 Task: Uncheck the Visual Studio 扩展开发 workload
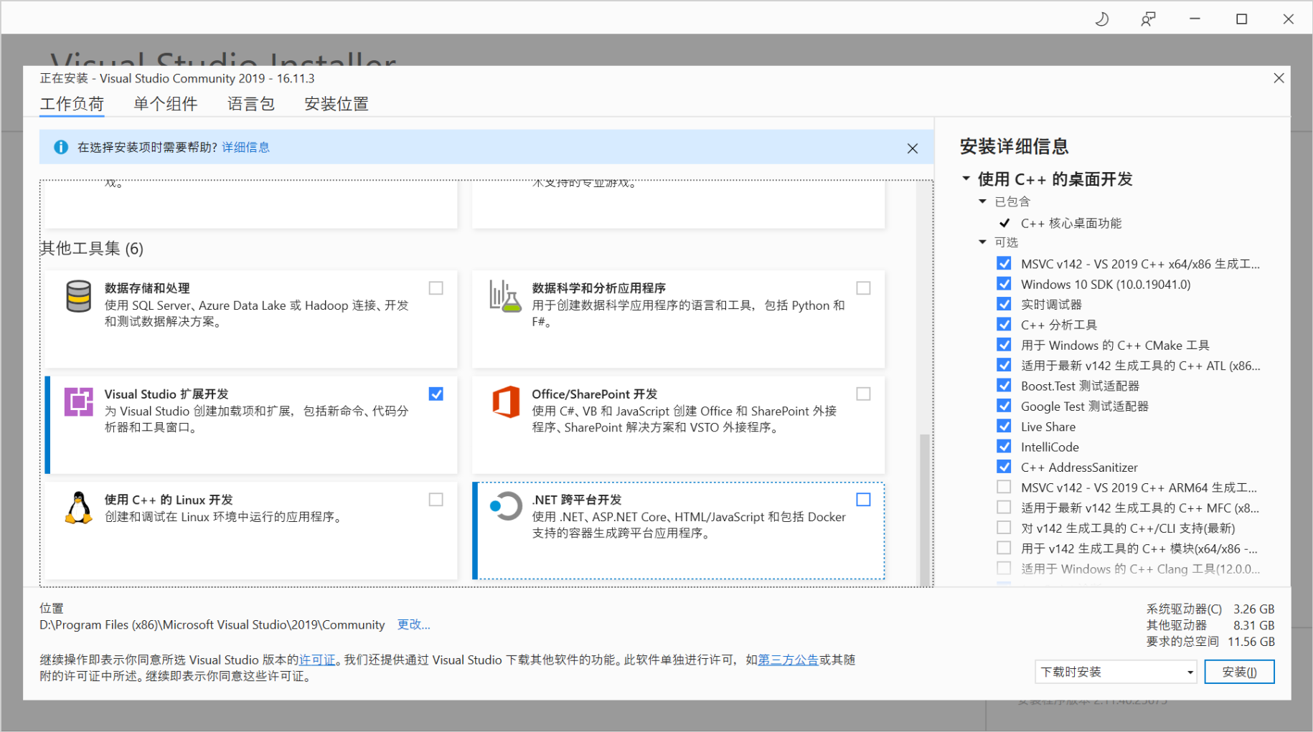point(436,394)
